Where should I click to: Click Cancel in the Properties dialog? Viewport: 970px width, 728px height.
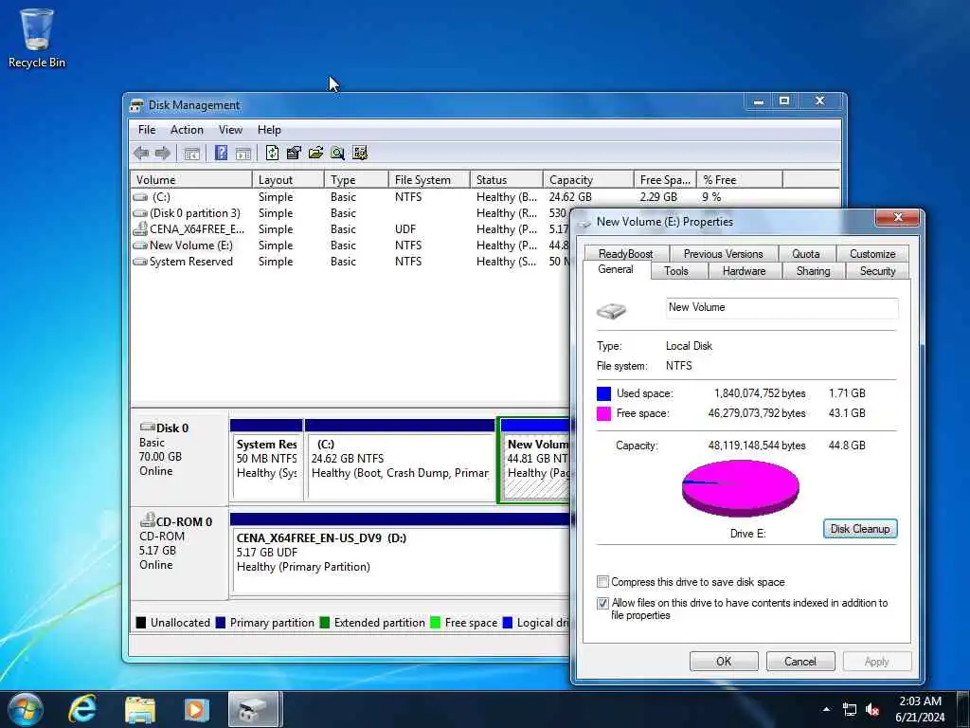click(800, 661)
